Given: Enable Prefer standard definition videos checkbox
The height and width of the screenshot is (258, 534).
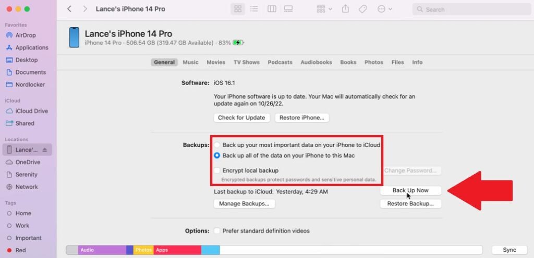Looking at the screenshot, I should point(217,231).
